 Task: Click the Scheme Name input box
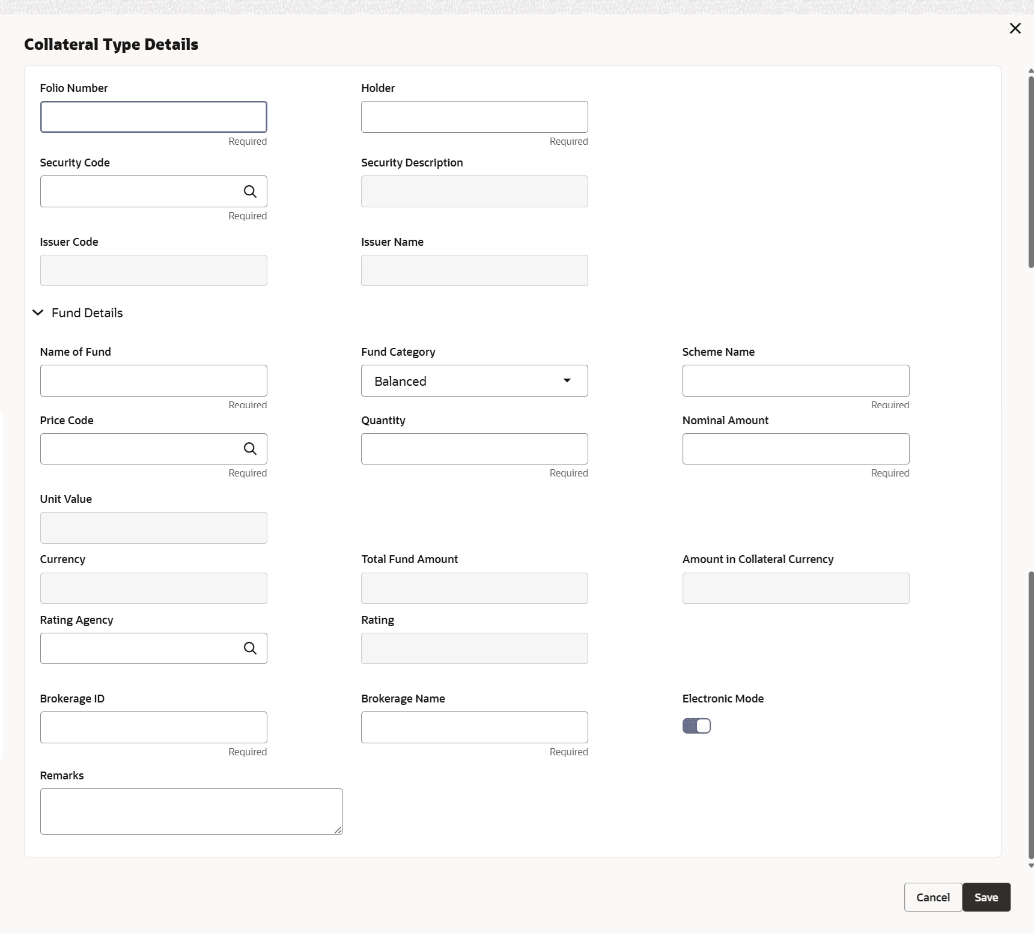point(795,381)
